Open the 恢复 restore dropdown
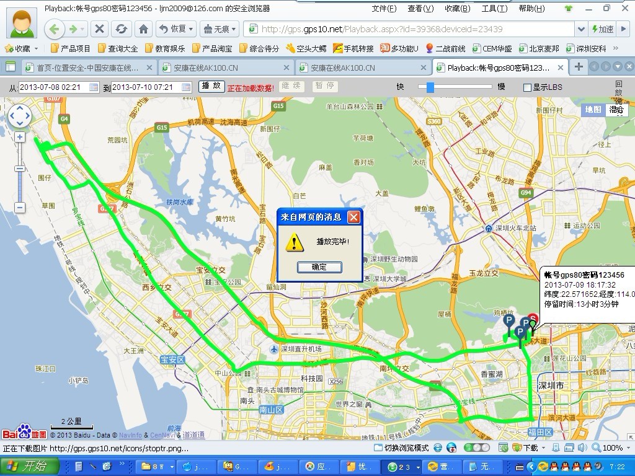 [175, 29]
